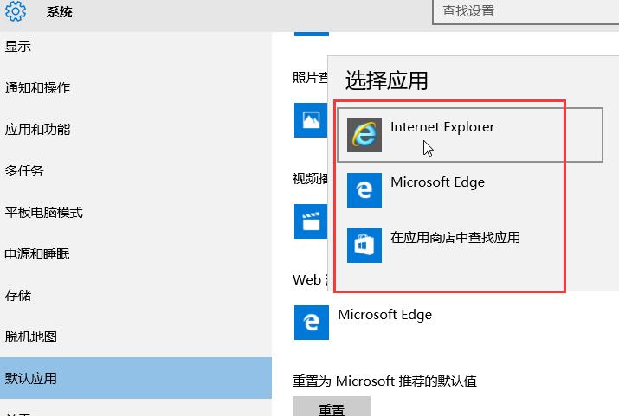Click the 选择应用 popup title

386,80
